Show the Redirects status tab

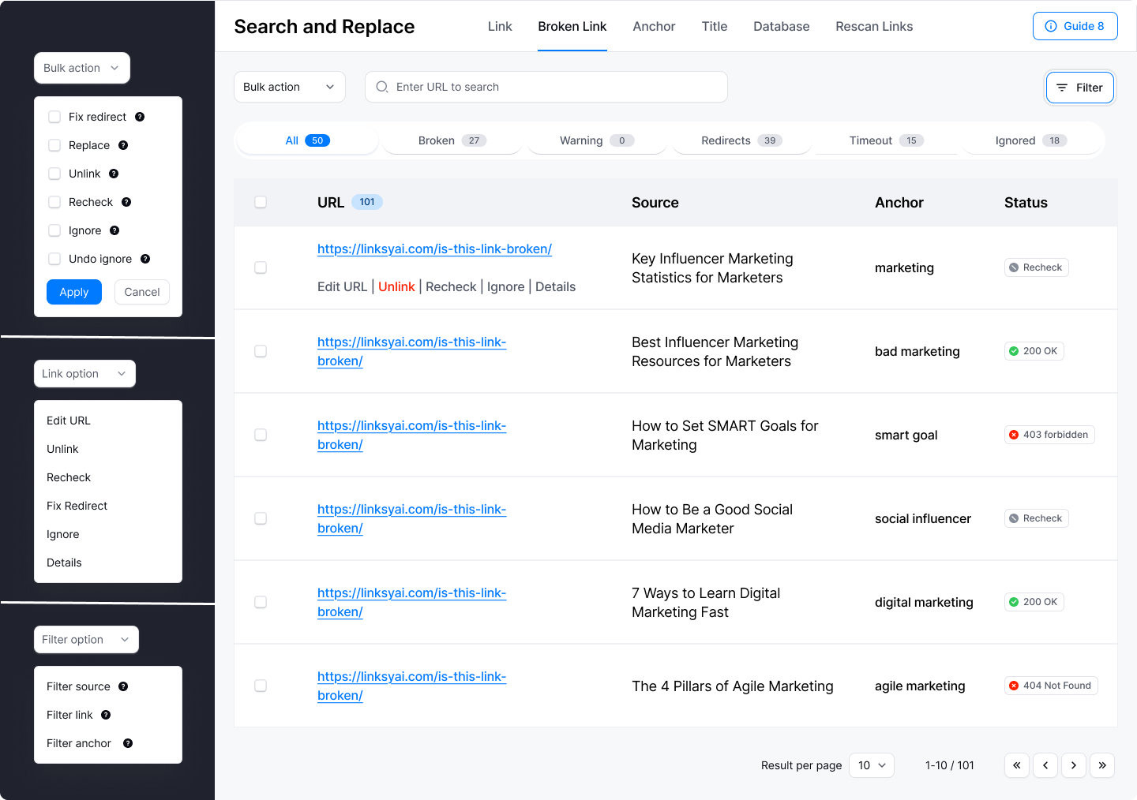[x=741, y=140]
